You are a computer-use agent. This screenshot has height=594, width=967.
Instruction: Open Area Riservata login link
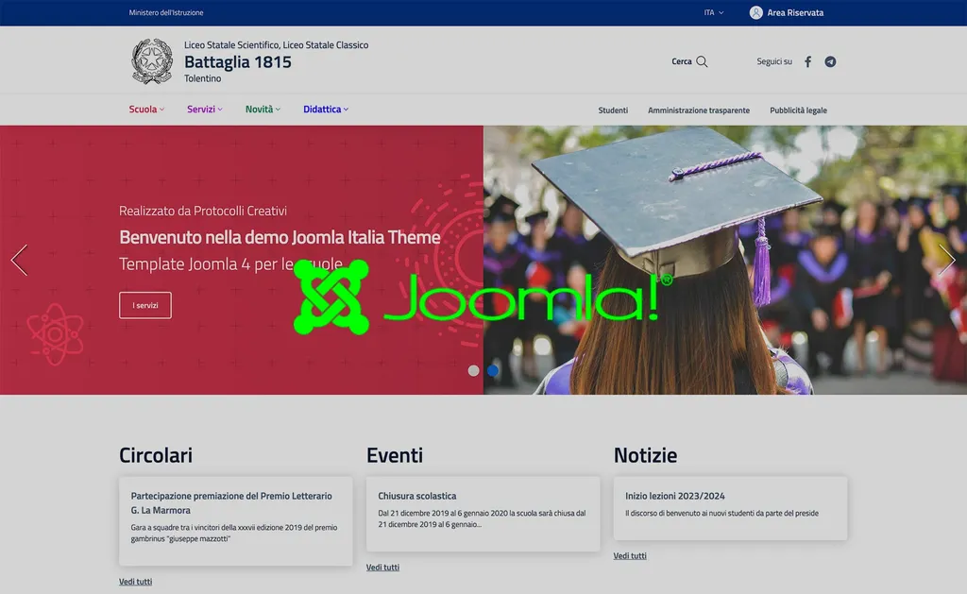pyautogui.click(x=795, y=12)
